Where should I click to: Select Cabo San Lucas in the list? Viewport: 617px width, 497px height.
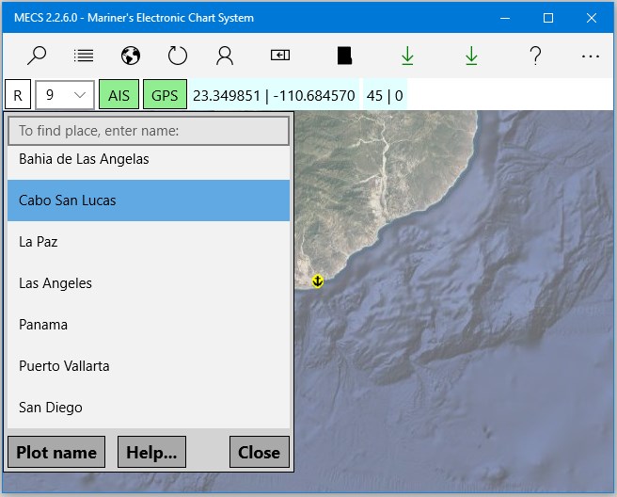click(x=149, y=200)
